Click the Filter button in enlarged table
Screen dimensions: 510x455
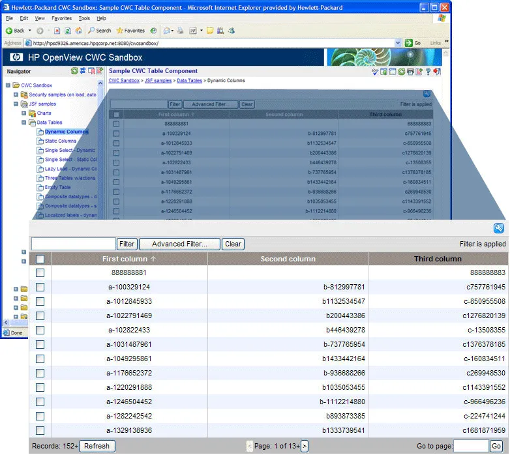pyautogui.click(x=127, y=244)
